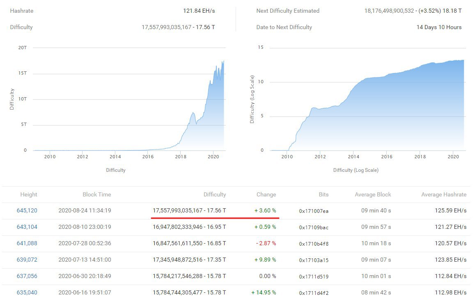Click difficulty 16,947,802,333,946 - 16.95 T cell
The width and height of the screenshot is (475, 301).
189,227
